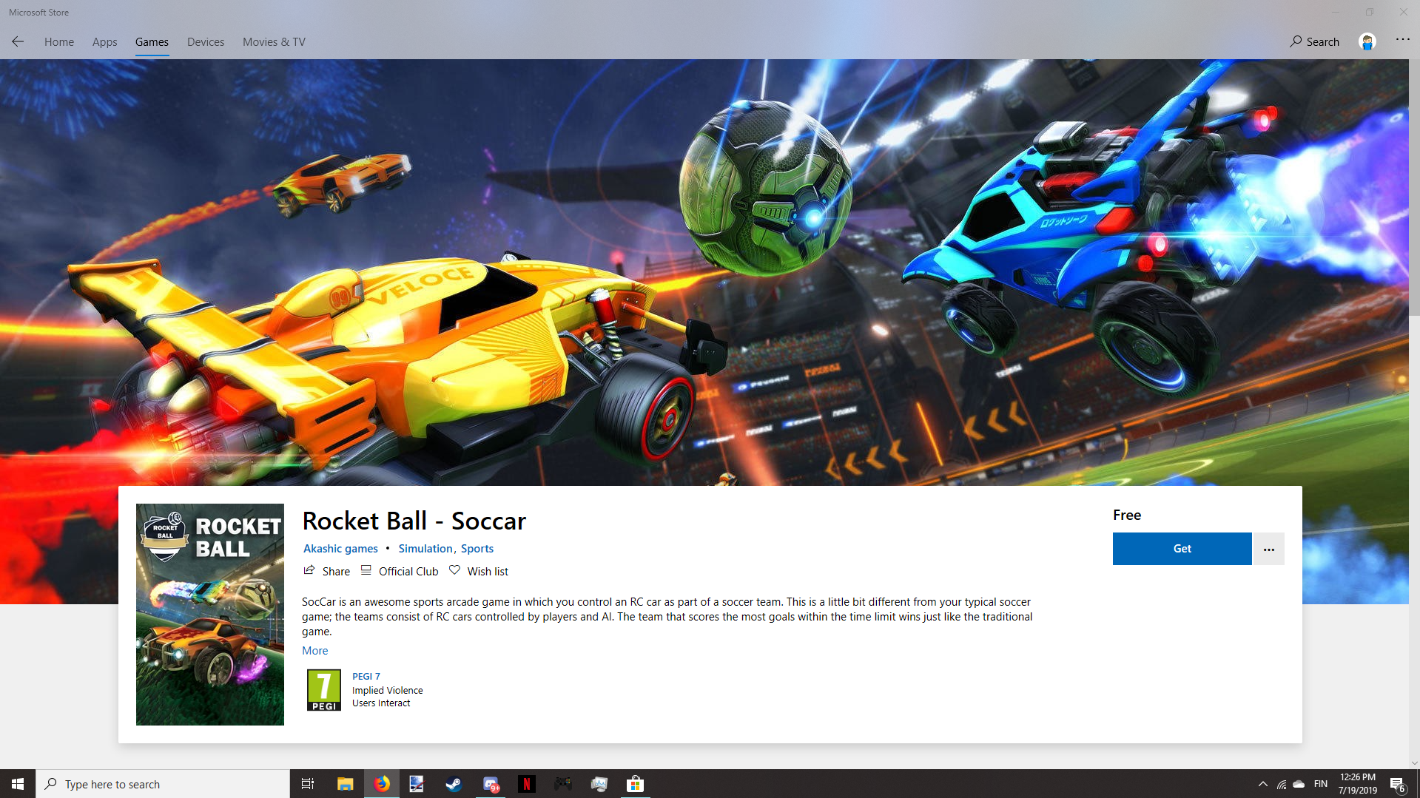Screen dimensions: 1420x798
Task: Add game to Wish list
Action: pos(478,571)
